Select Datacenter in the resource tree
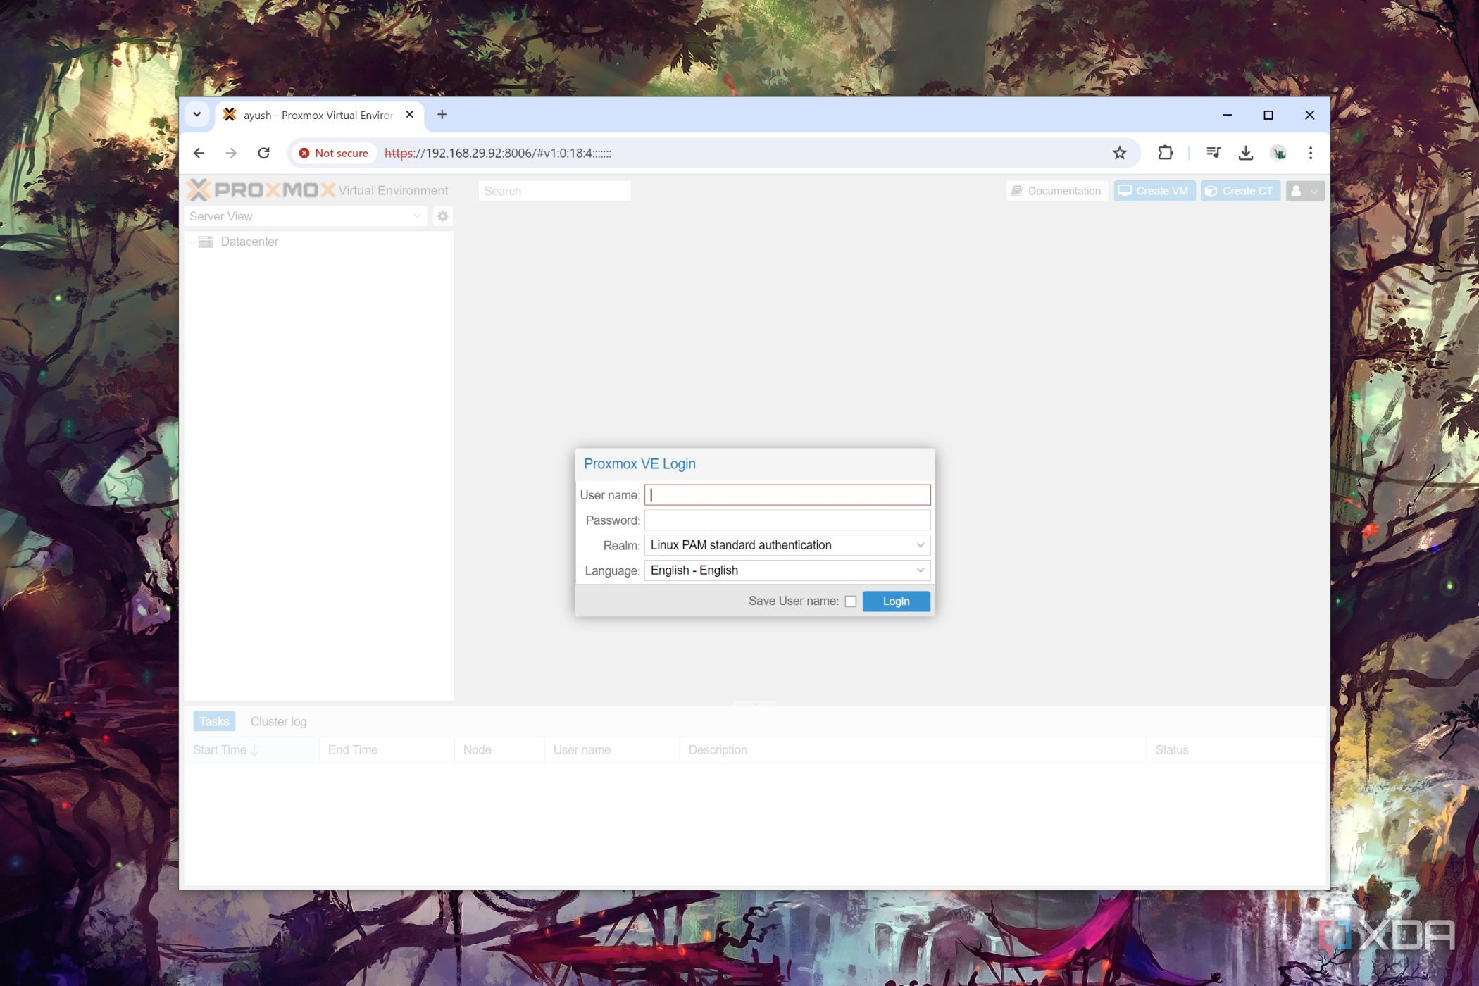This screenshot has height=986, width=1479. [249, 242]
